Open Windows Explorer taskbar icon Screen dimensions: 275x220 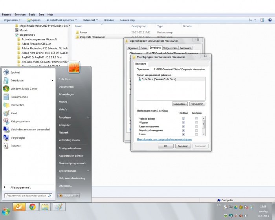coord(45,207)
